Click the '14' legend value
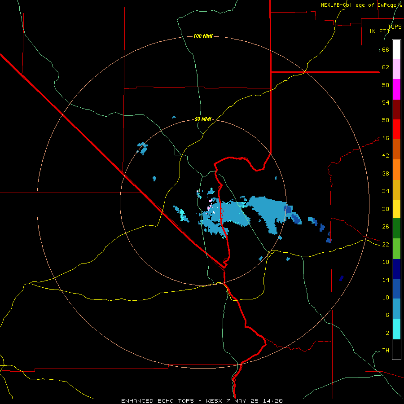Viewport: 404px width, 404px height. pos(386,280)
